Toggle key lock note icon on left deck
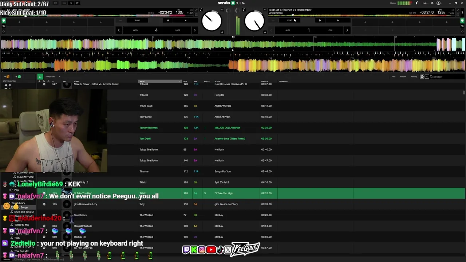Viewport: 466px width, 262px height. 201,9
